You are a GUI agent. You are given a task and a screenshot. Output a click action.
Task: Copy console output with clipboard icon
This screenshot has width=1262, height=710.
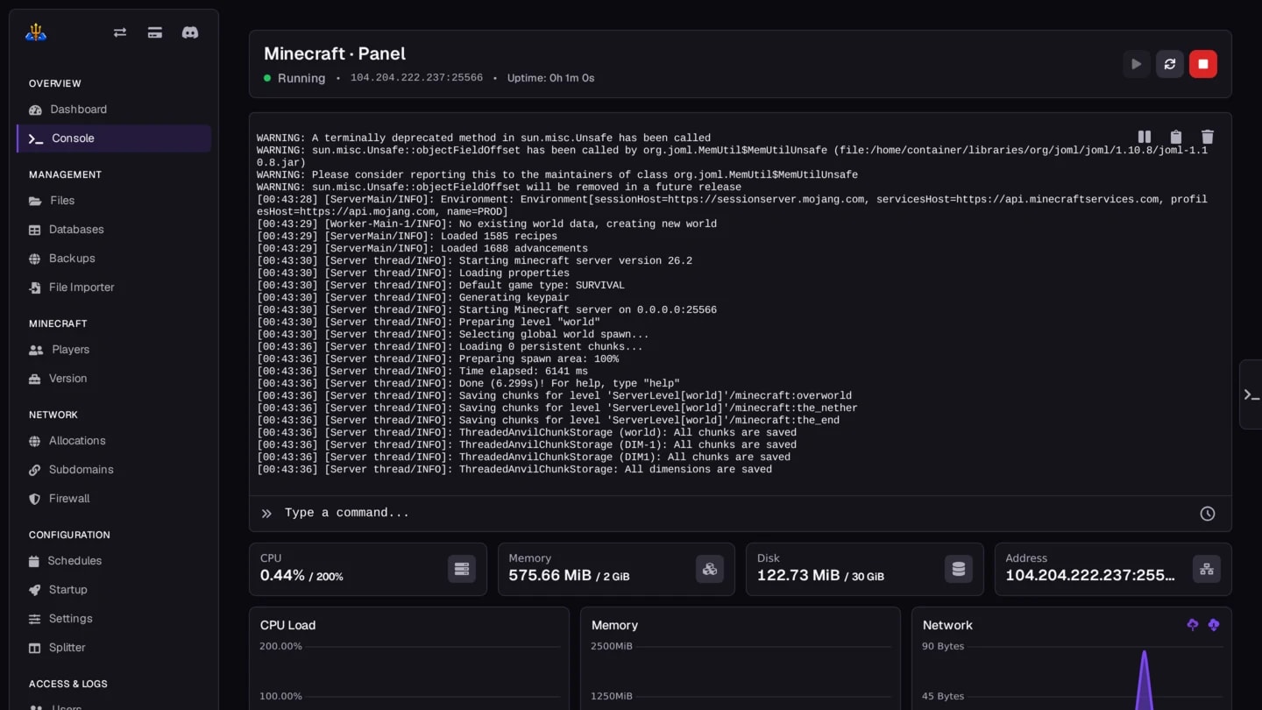1176,137
